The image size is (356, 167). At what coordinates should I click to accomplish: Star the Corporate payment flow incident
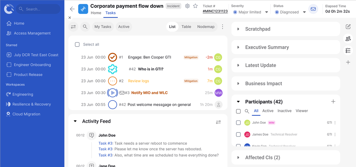(x=195, y=6)
